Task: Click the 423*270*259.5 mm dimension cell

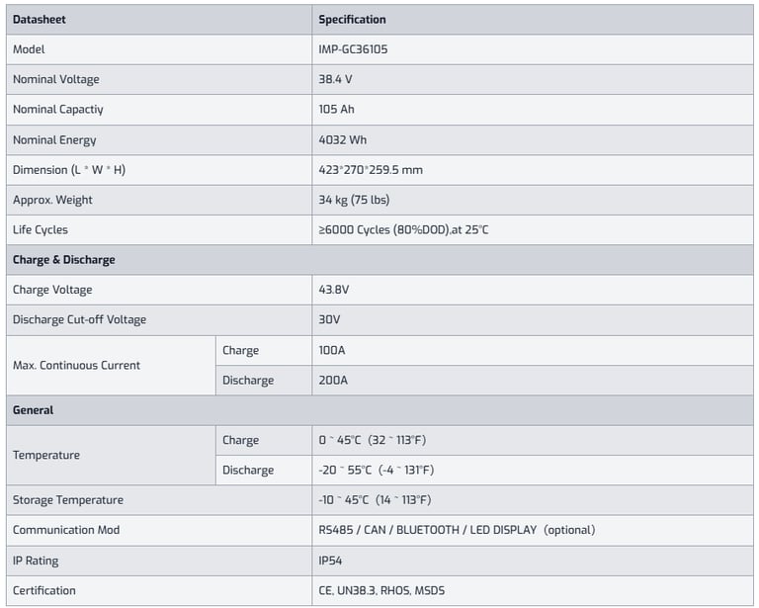Action: 370,169
